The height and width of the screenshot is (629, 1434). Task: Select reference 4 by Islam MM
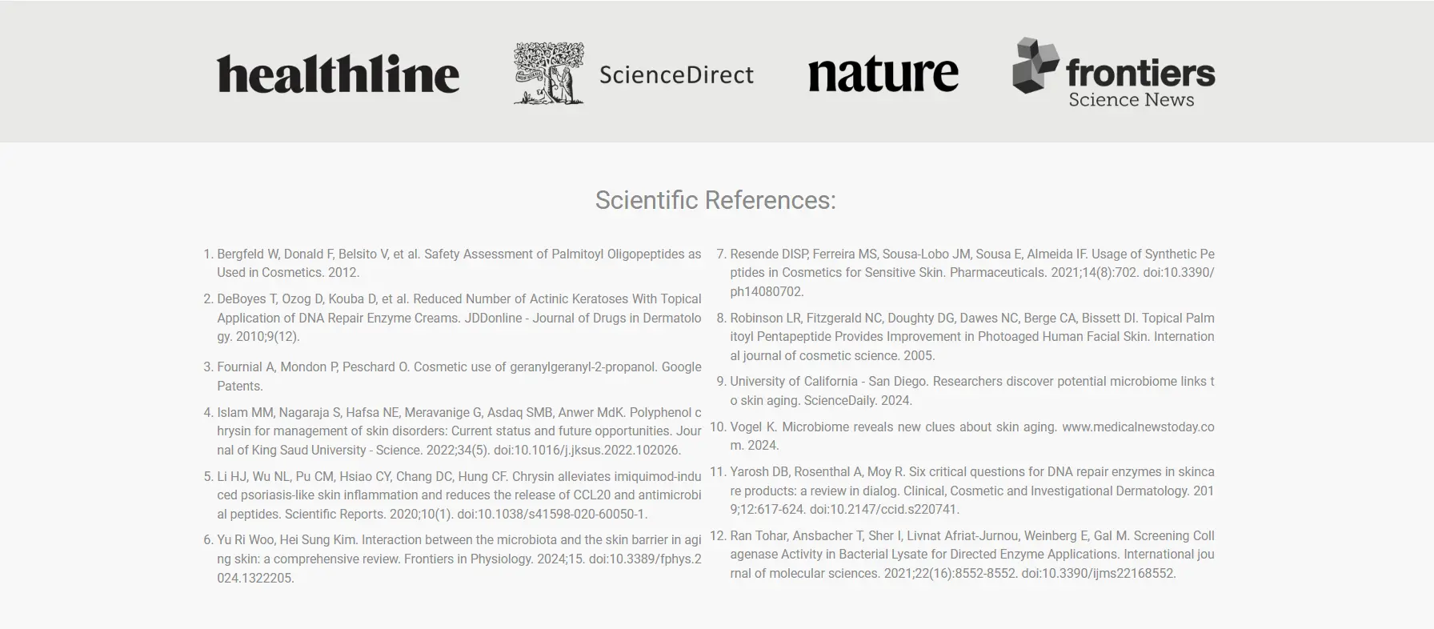click(459, 431)
